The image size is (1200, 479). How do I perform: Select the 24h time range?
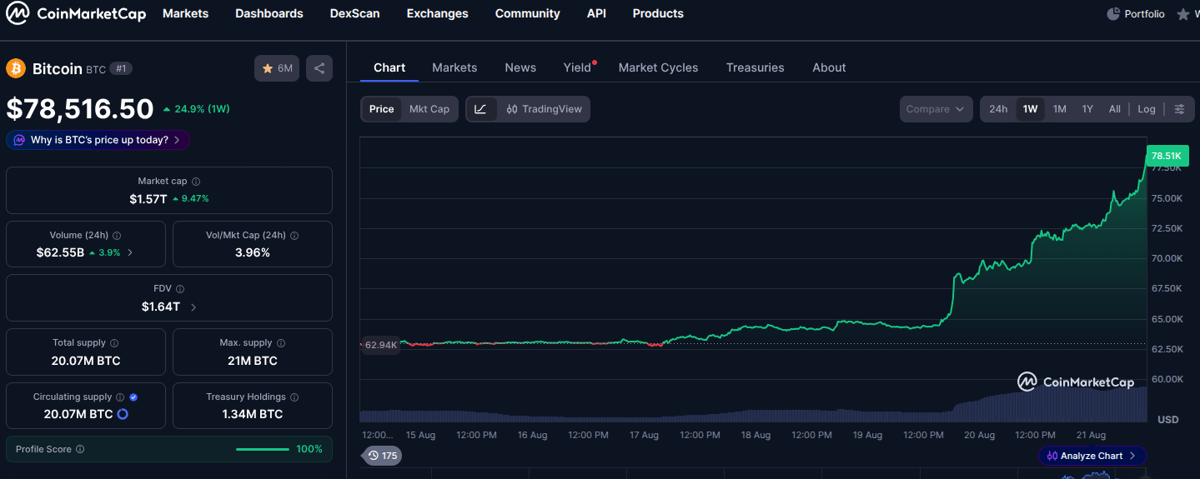[x=998, y=109]
